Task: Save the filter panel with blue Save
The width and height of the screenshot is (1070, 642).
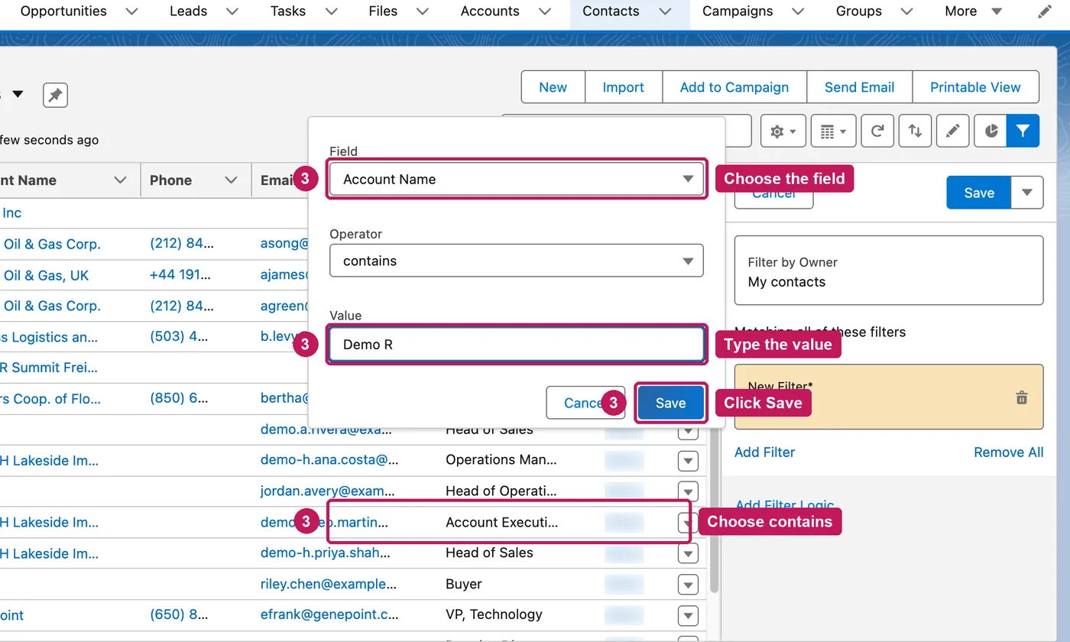Action: 978,193
